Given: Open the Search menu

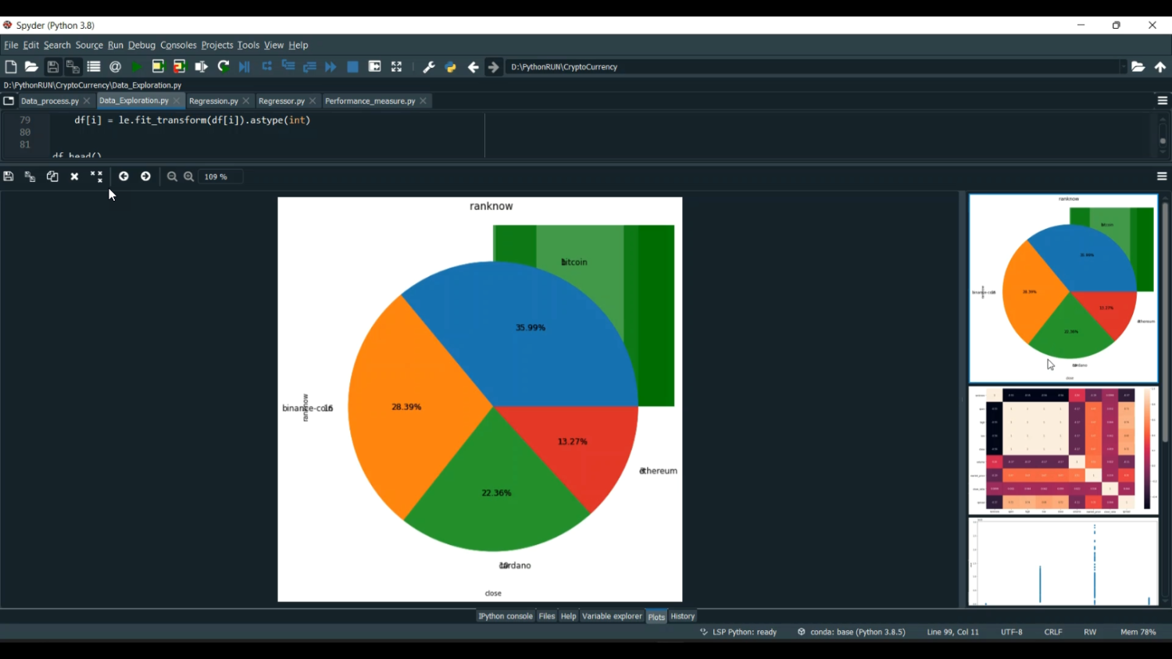Looking at the screenshot, I should 57,45.
